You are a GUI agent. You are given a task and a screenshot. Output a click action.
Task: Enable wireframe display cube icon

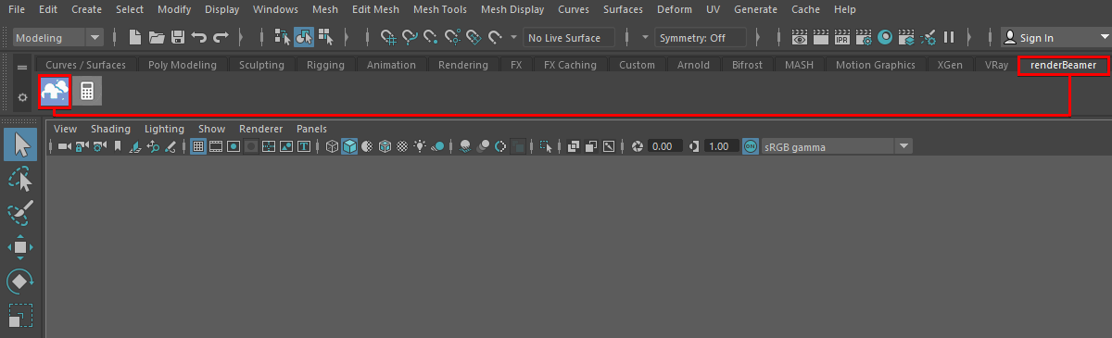332,146
